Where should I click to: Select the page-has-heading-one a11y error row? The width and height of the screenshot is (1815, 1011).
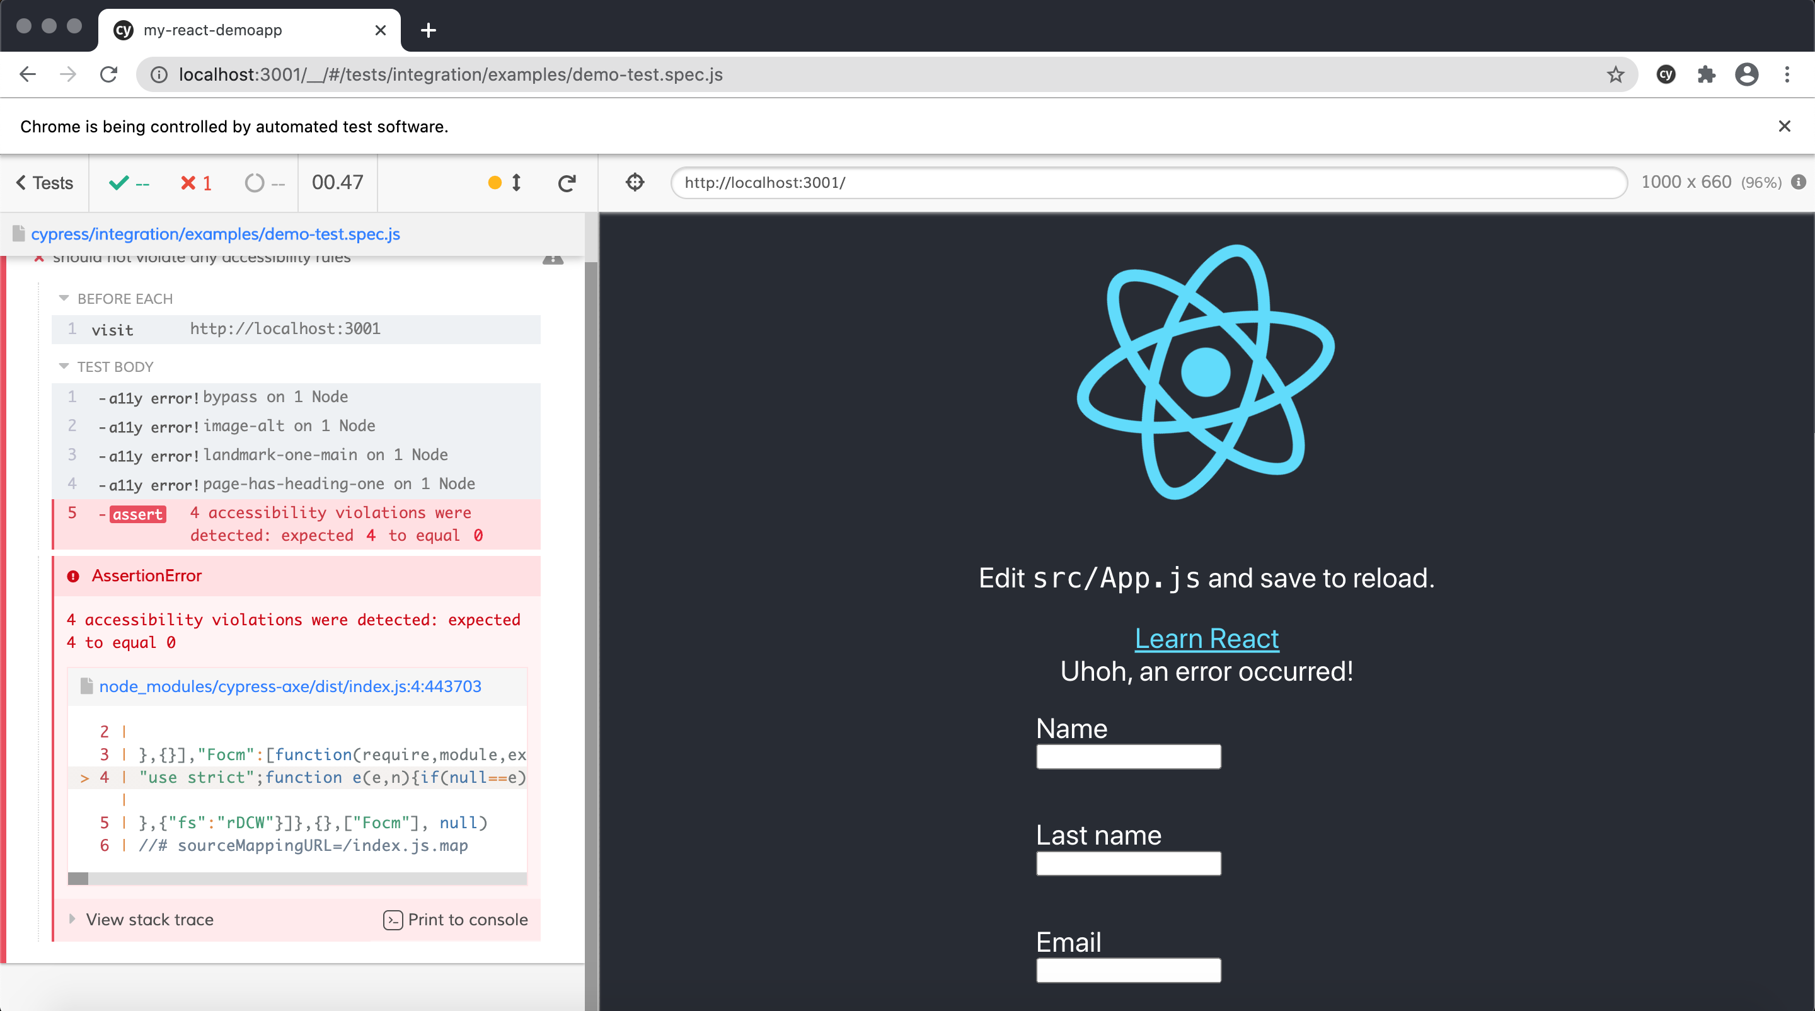click(x=296, y=484)
